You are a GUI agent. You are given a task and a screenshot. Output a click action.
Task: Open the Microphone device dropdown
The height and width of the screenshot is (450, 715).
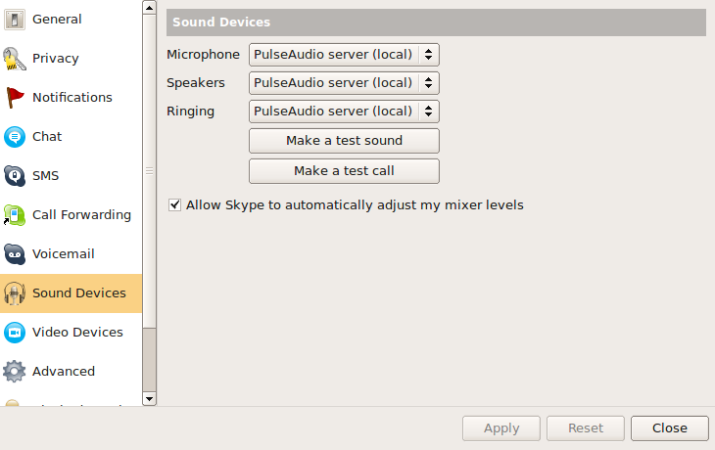(344, 55)
